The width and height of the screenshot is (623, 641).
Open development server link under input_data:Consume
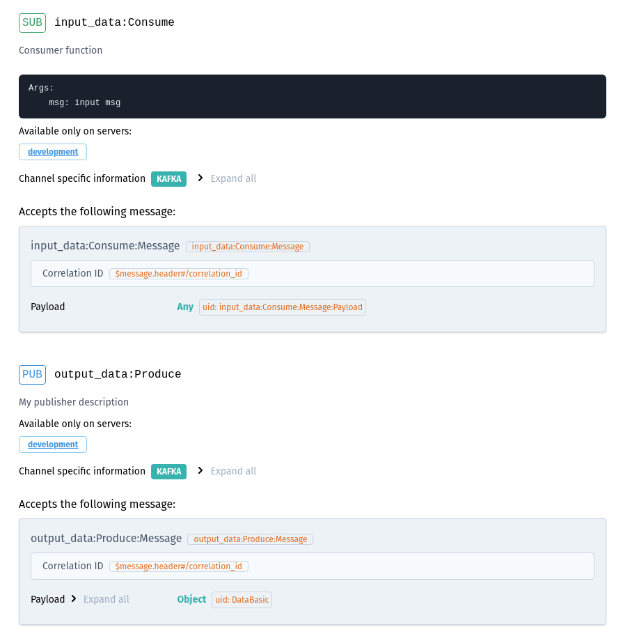click(x=53, y=152)
